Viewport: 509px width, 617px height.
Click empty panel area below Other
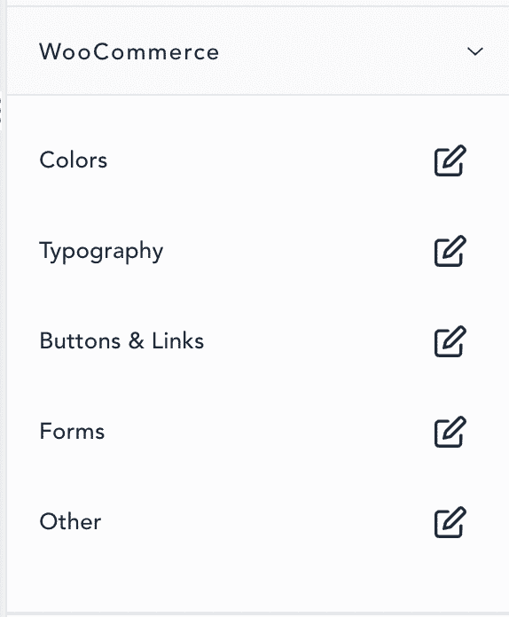258,589
